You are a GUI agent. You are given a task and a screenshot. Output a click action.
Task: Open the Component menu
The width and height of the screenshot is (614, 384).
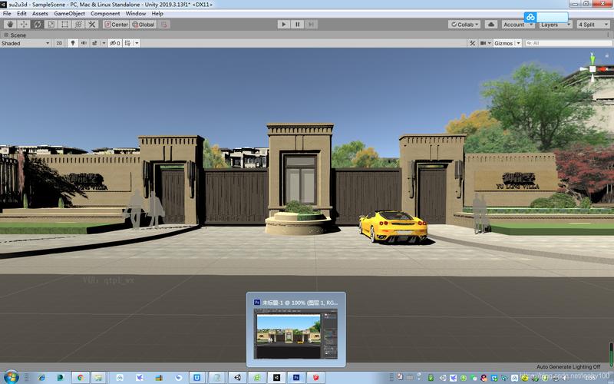[x=105, y=13]
